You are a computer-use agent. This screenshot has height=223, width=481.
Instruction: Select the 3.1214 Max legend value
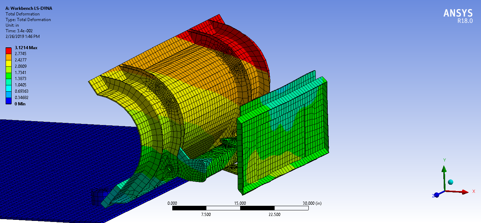tap(25, 48)
